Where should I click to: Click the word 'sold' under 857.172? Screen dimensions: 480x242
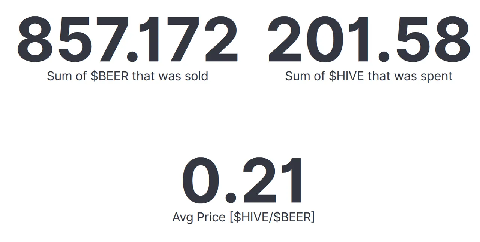(x=195, y=76)
